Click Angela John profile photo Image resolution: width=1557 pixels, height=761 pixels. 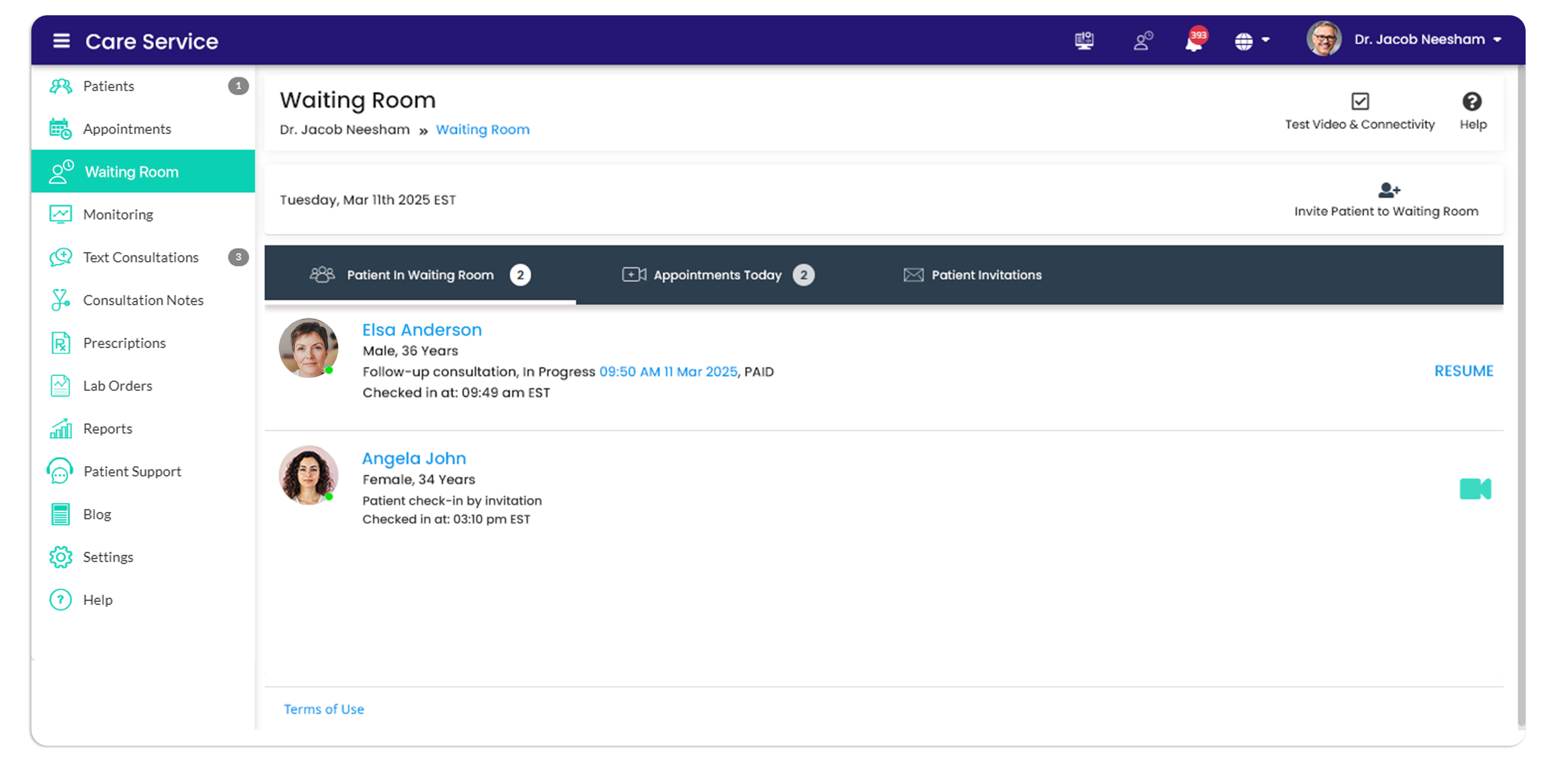point(308,476)
